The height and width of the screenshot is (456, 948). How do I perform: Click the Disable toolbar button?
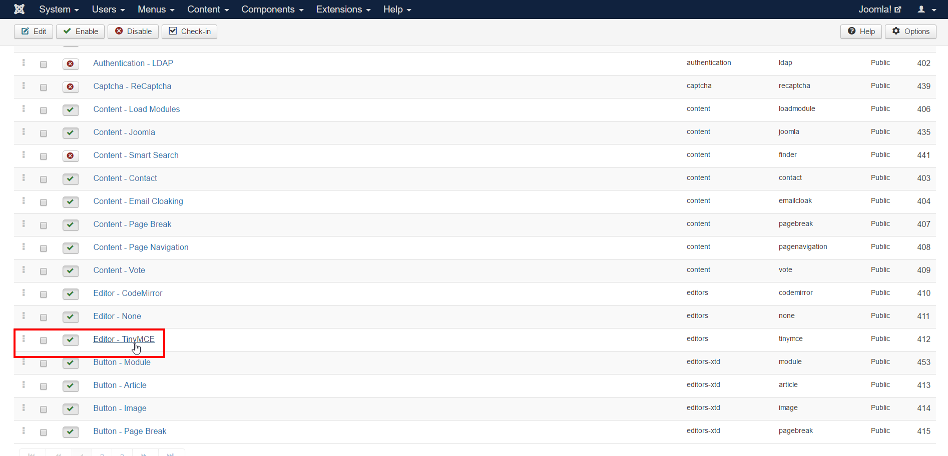coord(133,31)
